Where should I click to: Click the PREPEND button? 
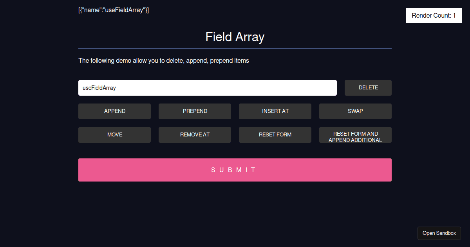(195, 111)
